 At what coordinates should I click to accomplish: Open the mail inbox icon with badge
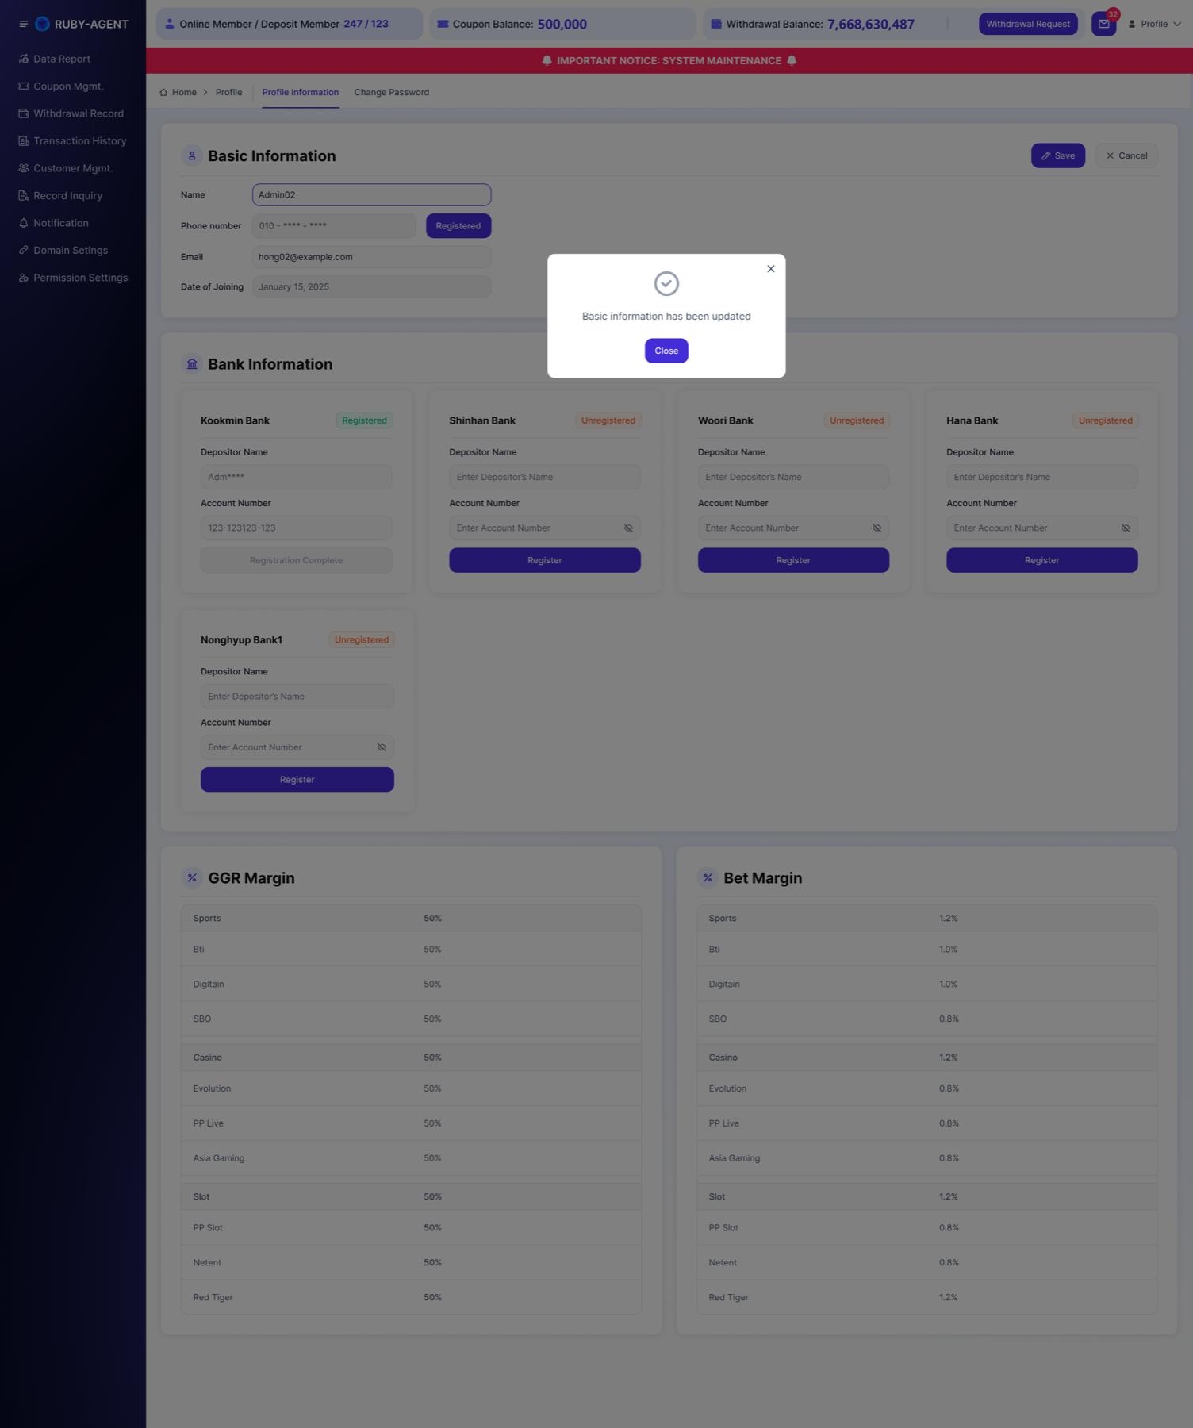[1104, 24]
